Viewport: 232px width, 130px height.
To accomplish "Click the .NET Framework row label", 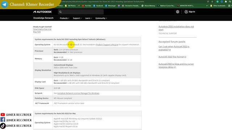I will [42, 103].
